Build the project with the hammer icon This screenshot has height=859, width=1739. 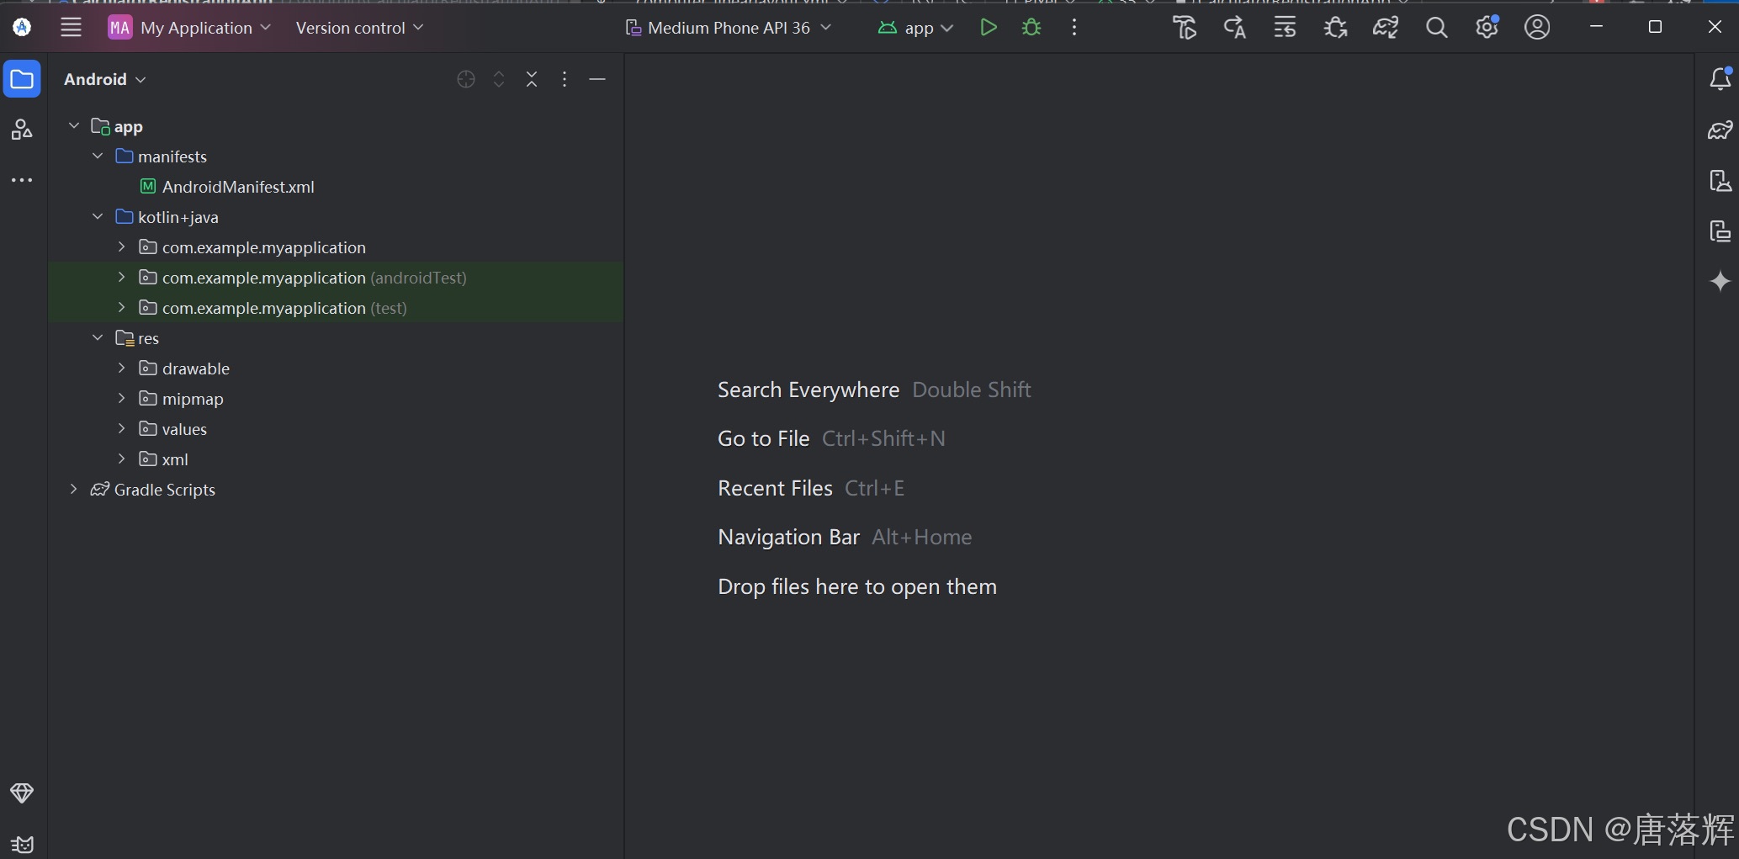1185,27
